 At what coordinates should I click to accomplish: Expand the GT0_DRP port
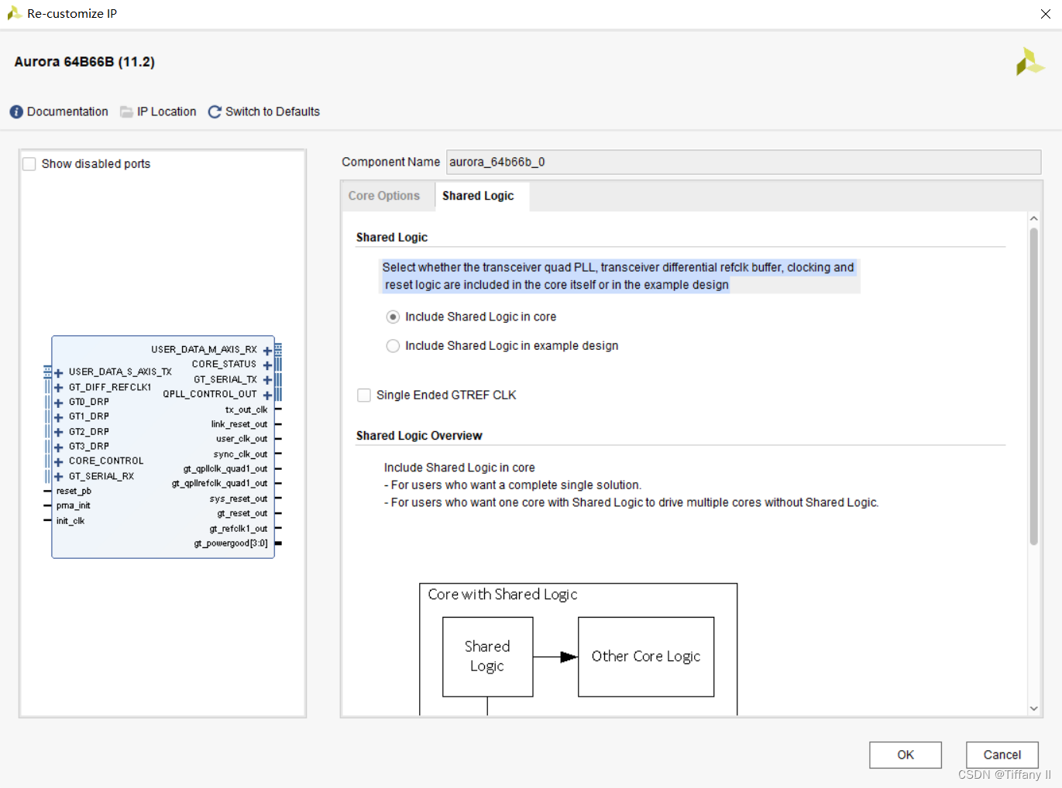(59, 403)
